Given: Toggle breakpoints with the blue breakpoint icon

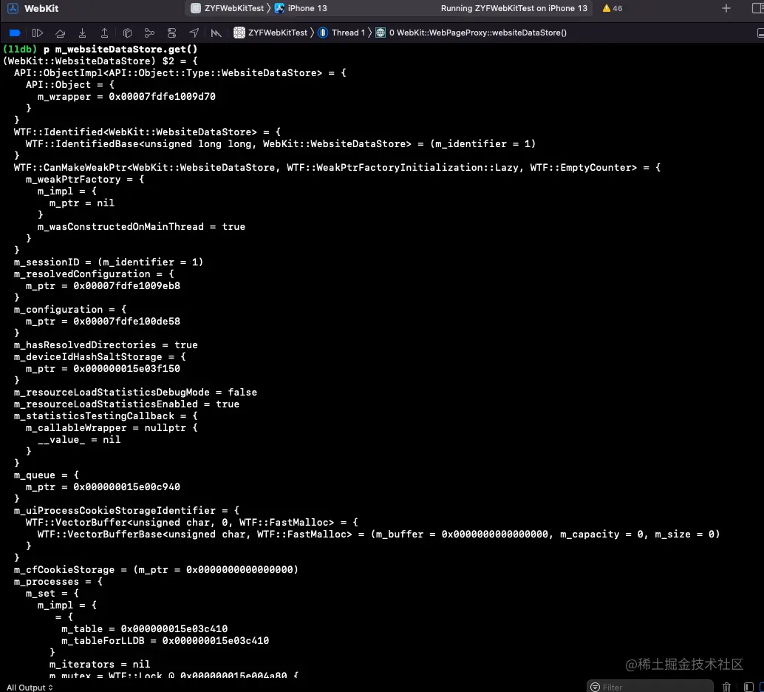Looking at the screenshot, I should (15, 33).
